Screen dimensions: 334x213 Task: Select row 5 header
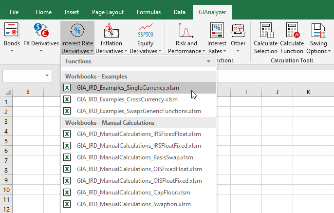click(x=6, y=141)
